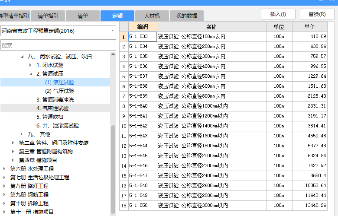Viewport: 338px width, 216px height.
Task: Expand the 九、其他 node
Action: click(22, 134)
